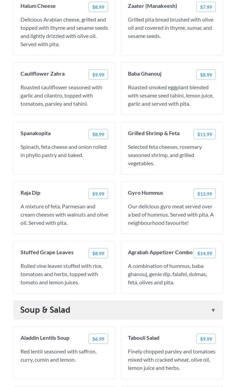Viewport: 236px width, 387px height.
Task: Choose the Spanakopita $8.99 price button
Action: tap(98, 134)
